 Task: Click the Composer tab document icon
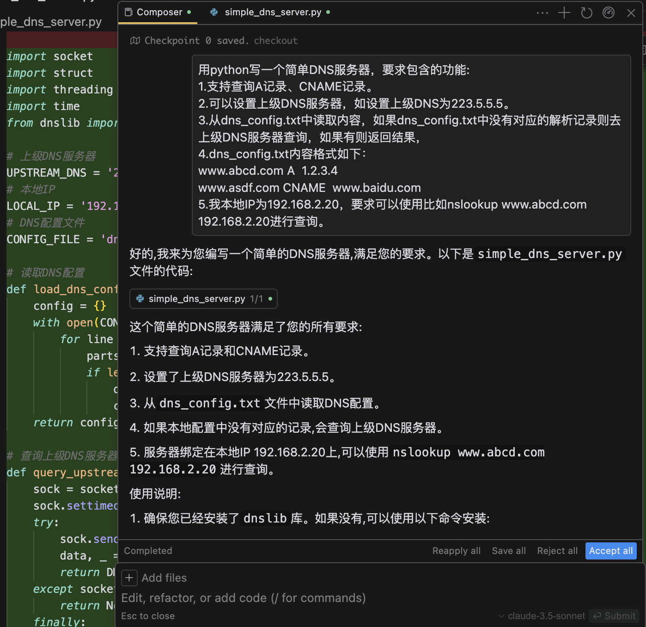tap(129, 12)
